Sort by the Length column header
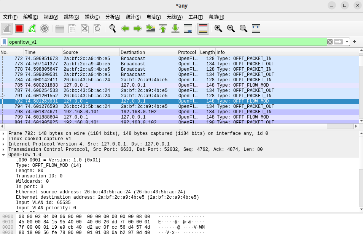The image size is (363, 234). (x=207, y=52)
